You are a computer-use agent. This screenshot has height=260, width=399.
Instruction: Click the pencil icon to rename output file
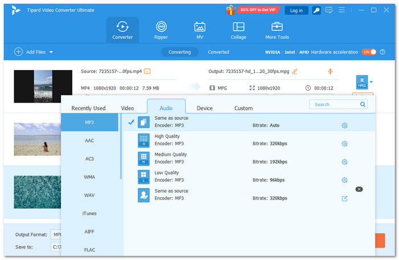point(295,71)
